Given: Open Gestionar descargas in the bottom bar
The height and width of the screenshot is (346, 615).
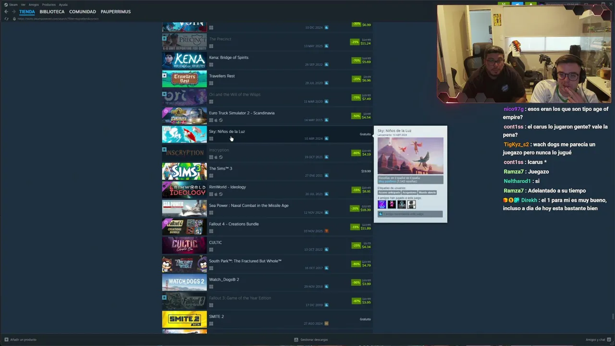Looking at the screenshot, I should click(x=311, y=340).
